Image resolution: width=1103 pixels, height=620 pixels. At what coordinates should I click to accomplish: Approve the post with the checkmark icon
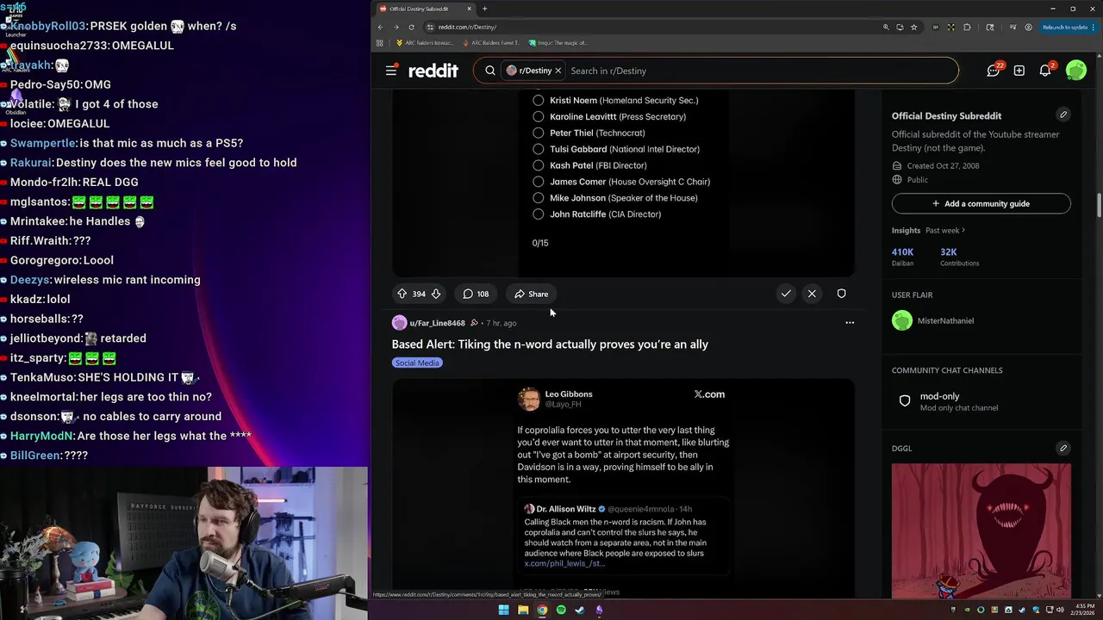[x=786, y=294]
